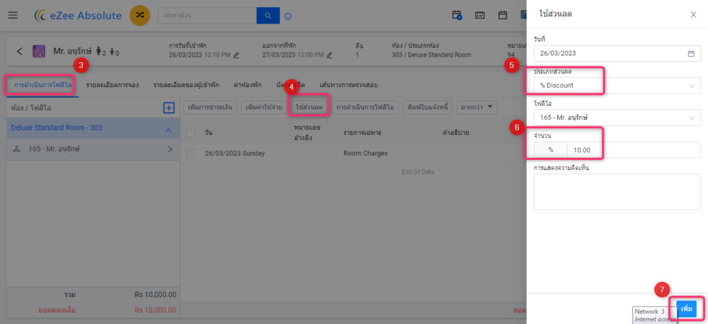Edit the check-out time 12:00 PM pencil
Screen dimensions: 708x324
[330, 55]
